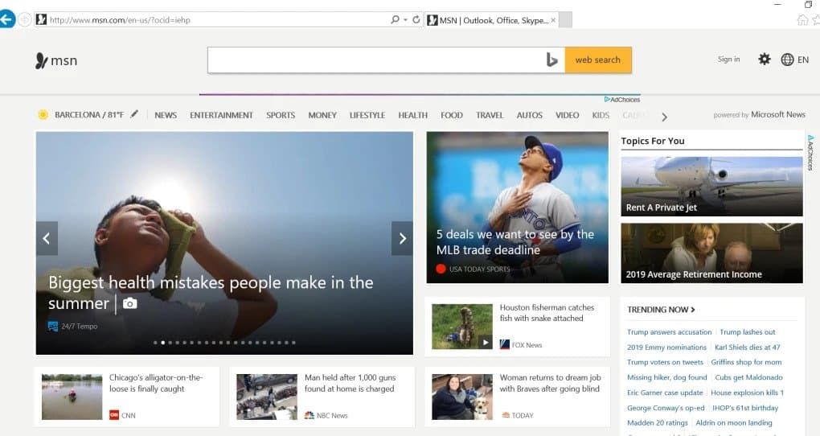Open the Health menu
Viewport: 820px width, 436px height.
pyautogui.click(x=412, y=115)
